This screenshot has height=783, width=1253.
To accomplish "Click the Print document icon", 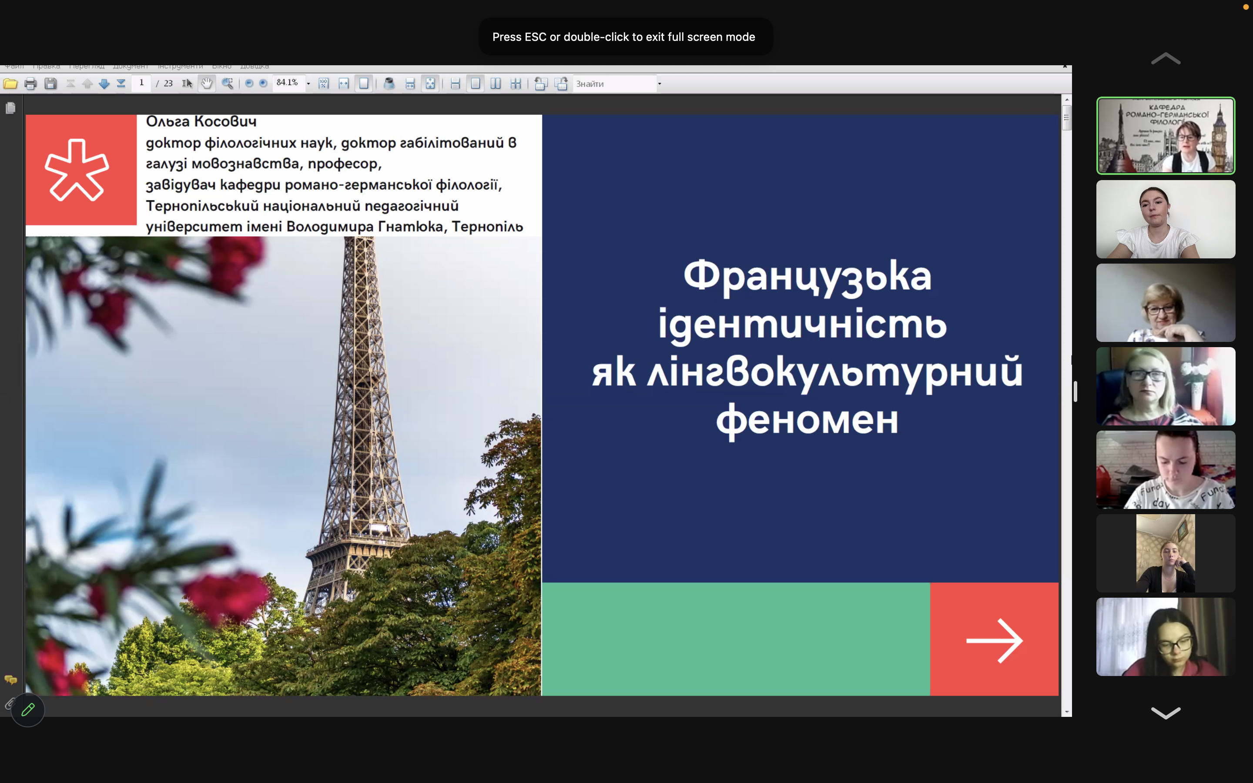I will [x=30, y=84].
